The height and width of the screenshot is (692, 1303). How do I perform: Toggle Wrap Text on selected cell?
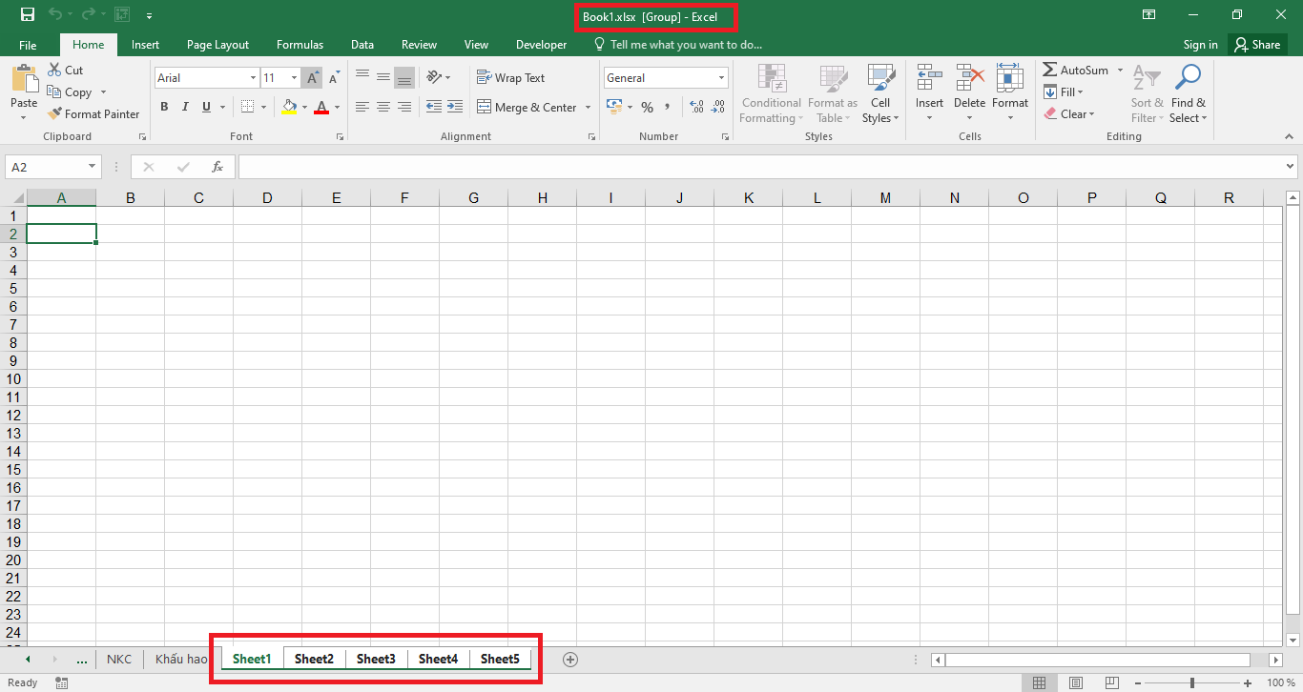point(510,78)
